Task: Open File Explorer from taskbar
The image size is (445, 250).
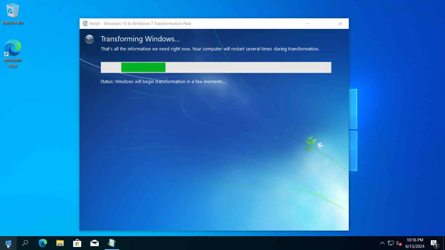Action: pyautogui.click(x=60, y=243)
